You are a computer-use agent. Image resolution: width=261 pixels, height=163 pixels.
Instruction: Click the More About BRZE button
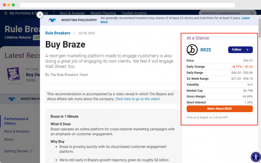[220, 109]
